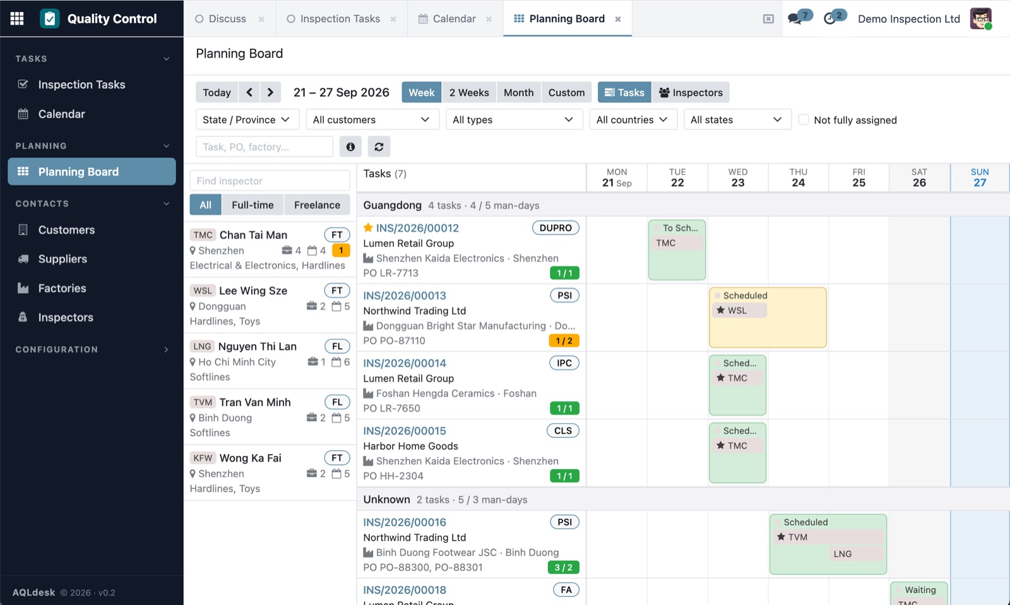Screen dimensions: 1010x605
Task: Switch to Tasks view
Action: (x=624, y=92)
